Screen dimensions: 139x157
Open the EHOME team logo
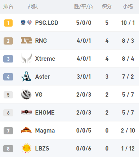[26, 112]
